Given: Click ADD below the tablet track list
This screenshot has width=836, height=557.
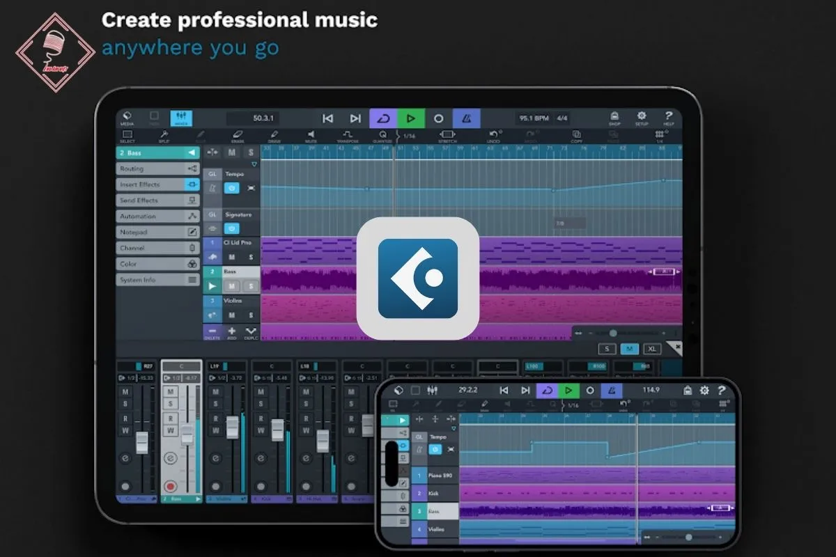Looking at the screenshot, I should 231,332.
